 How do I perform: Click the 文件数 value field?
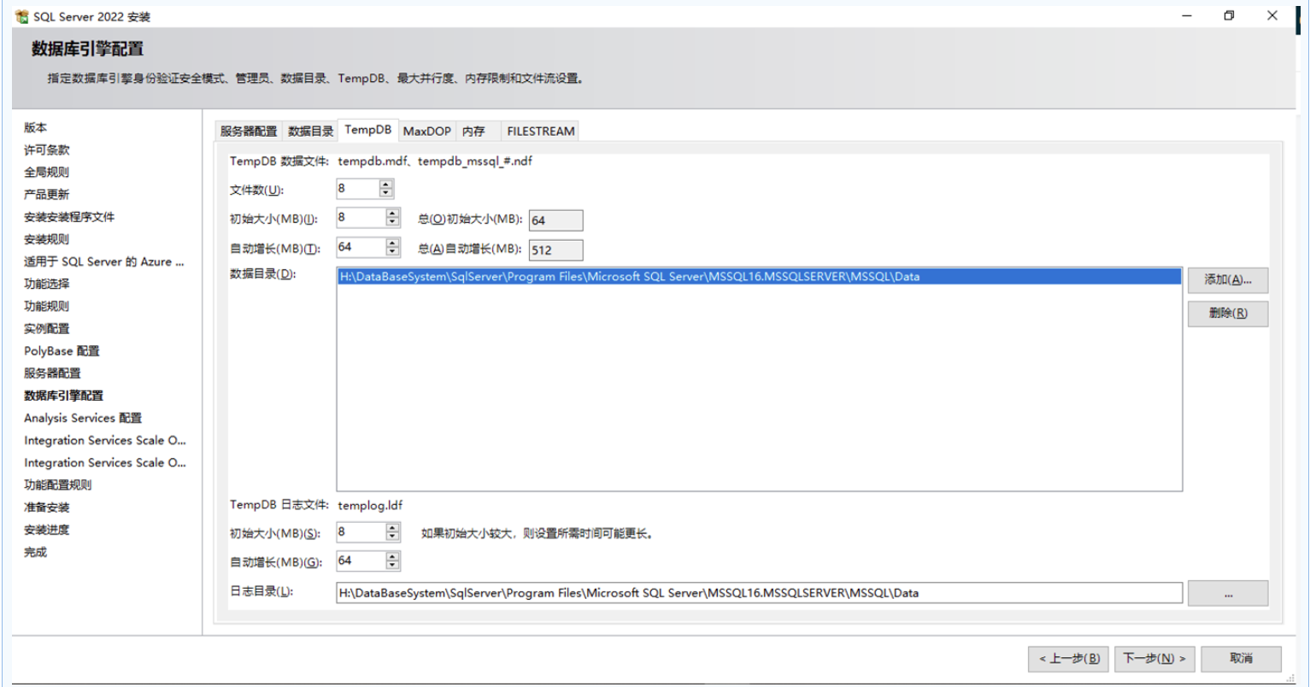[358, 189]
